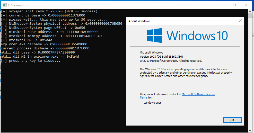Screen dimensions: 254x133
Task: Click the "voyager init result" console line
Action: pos(49,11)
